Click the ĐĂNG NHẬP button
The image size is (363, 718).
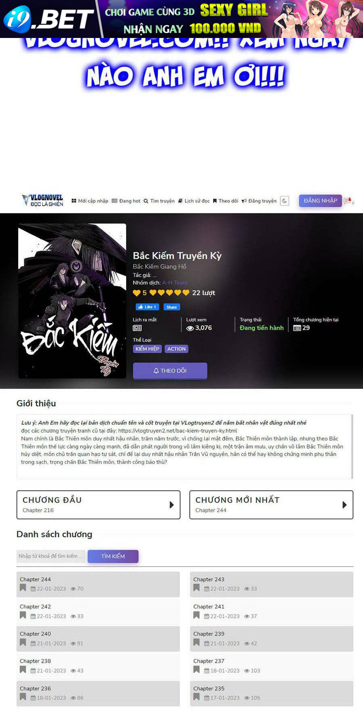click(x=320, y=201)
